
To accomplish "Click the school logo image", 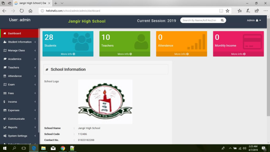I will pos(105,101).
